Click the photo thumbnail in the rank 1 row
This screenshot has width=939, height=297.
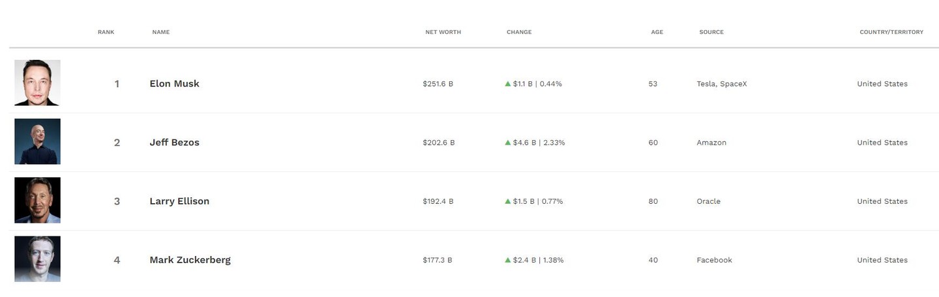pos(37,83)
